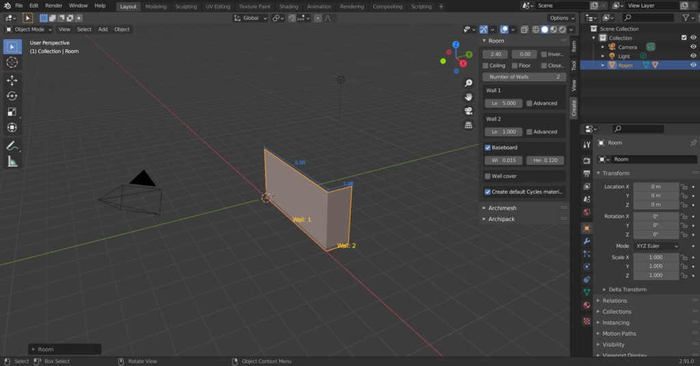
Task: Open the Tool properties tab icon
Action: point(587,144)
